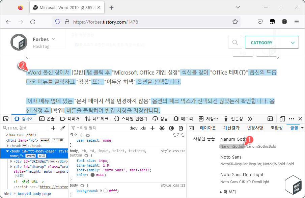The height and width of the screenshot is (198, 305).
Task: Toggle dark color scheme simulation
Action: click(171, 128)
